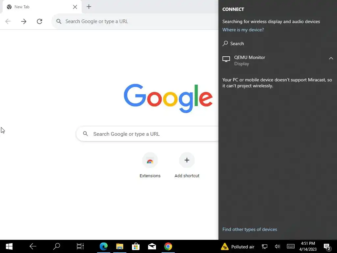Open the Polluted air weather widget

238,246
